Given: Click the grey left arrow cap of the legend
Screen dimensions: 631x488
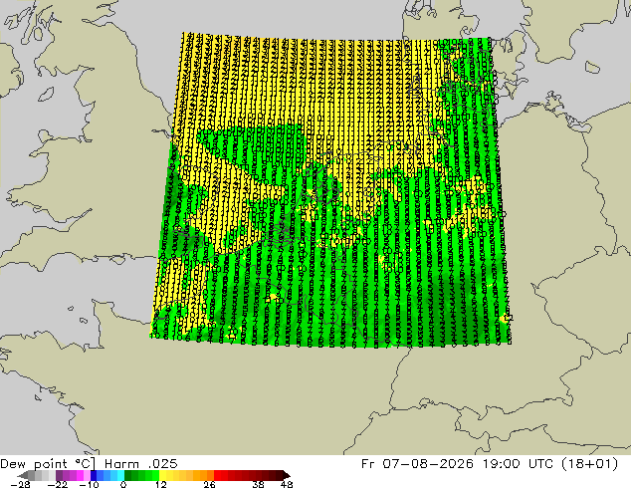Looking at the screenshot, I should (x=23, y=475).
